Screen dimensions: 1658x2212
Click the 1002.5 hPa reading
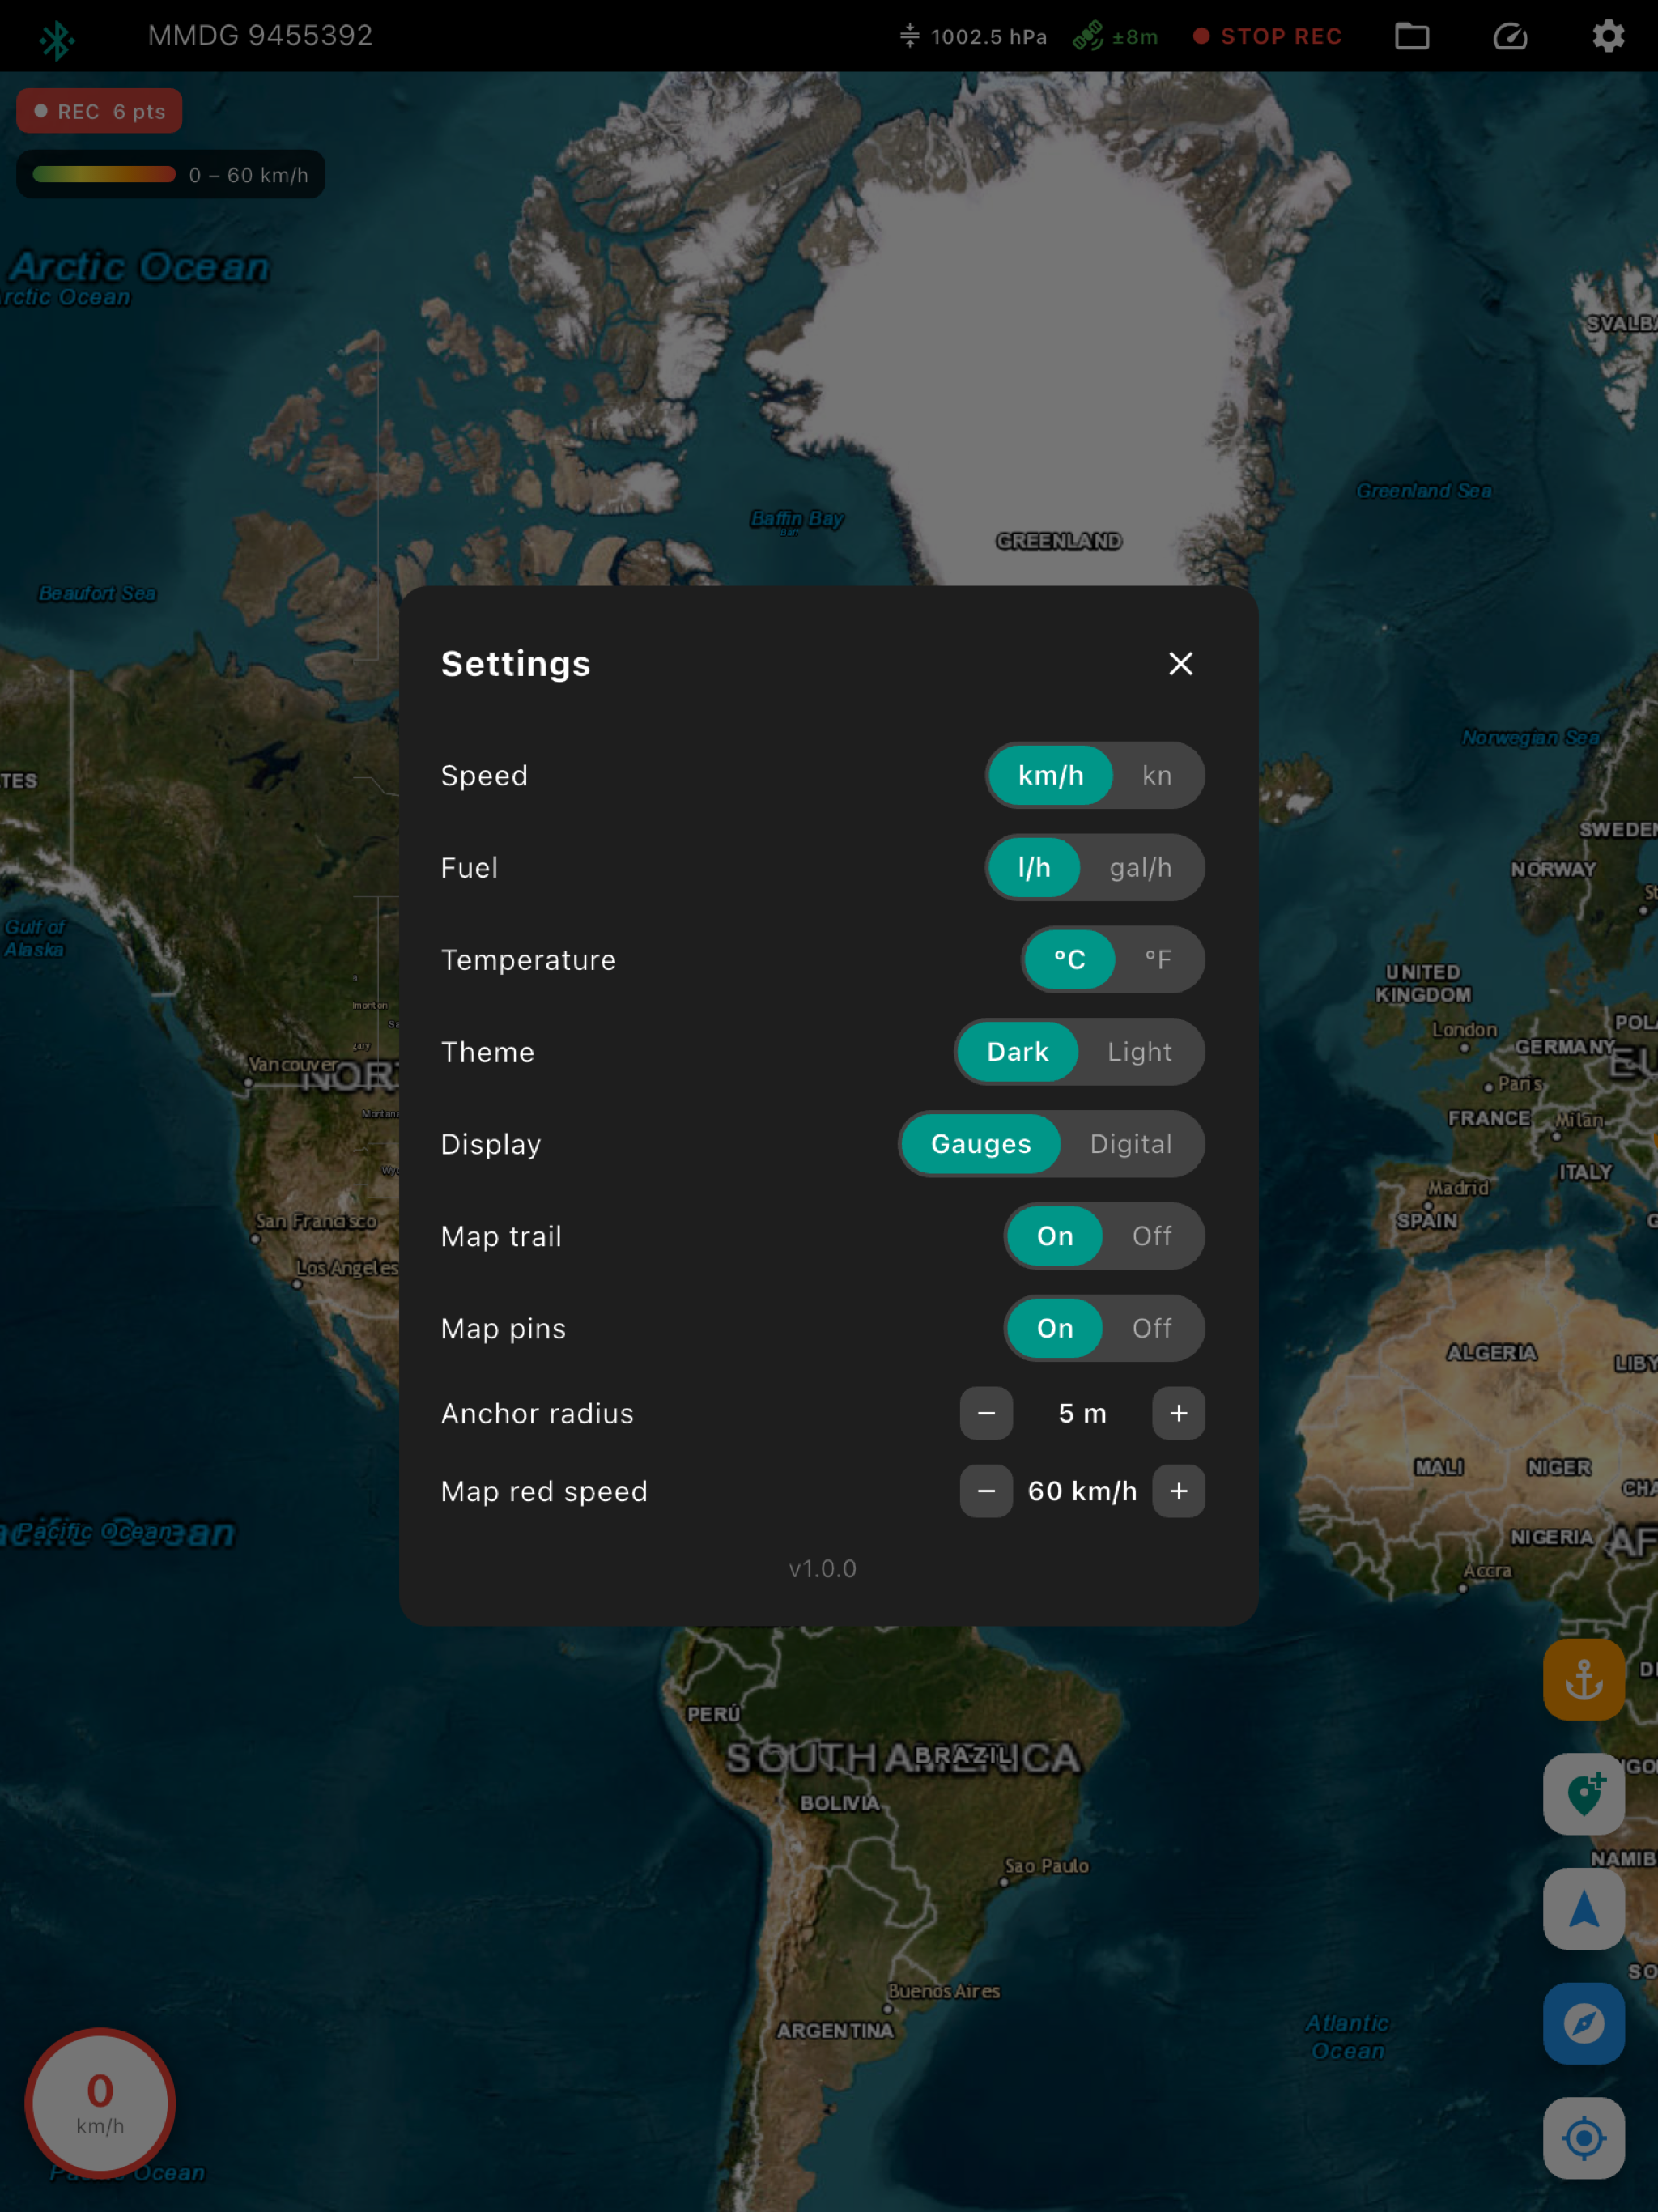tap(988, 37)
